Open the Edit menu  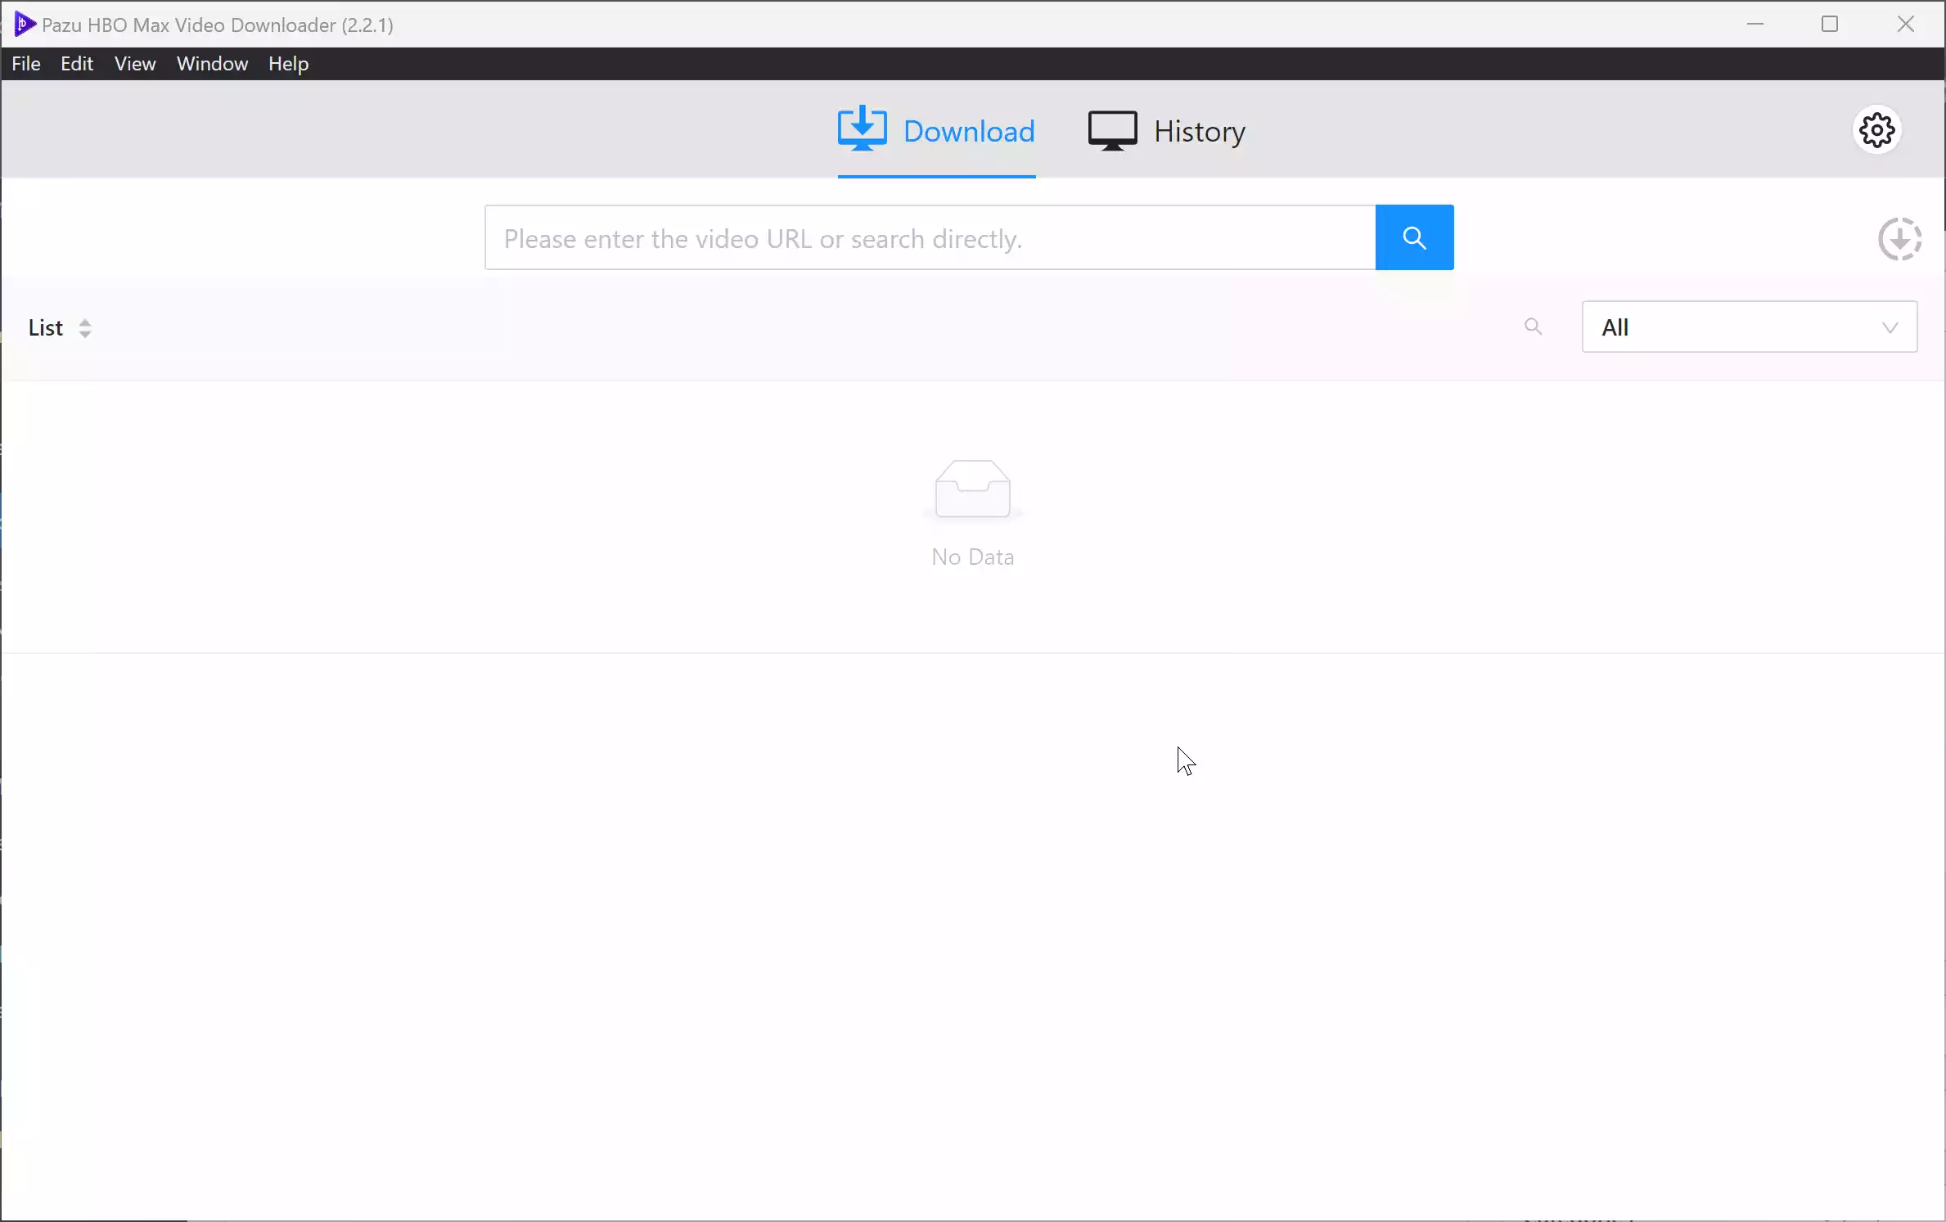click(77, 64)
